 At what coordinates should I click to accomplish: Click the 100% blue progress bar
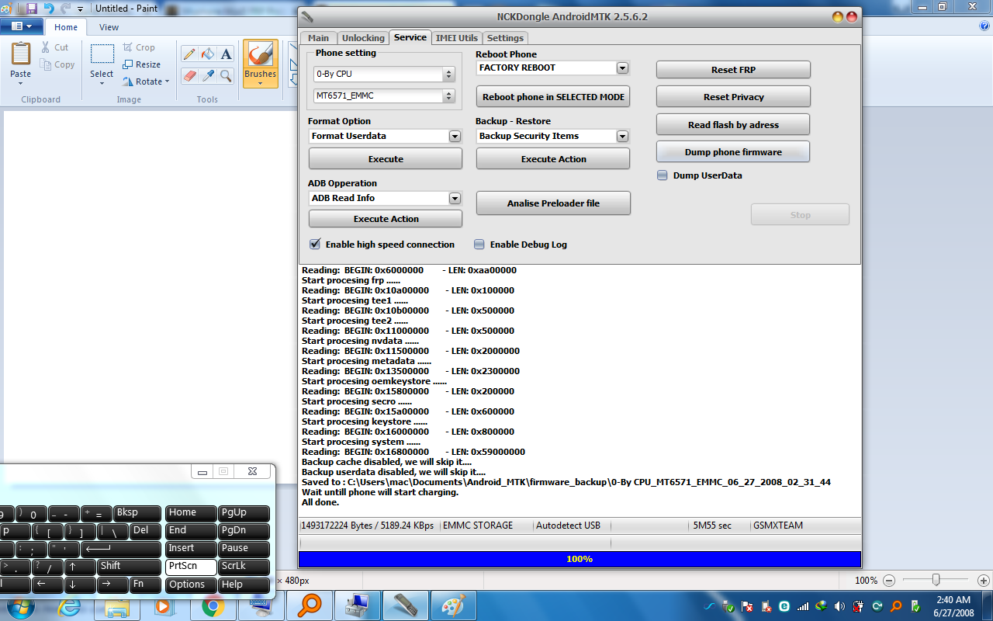pos(580,559)
